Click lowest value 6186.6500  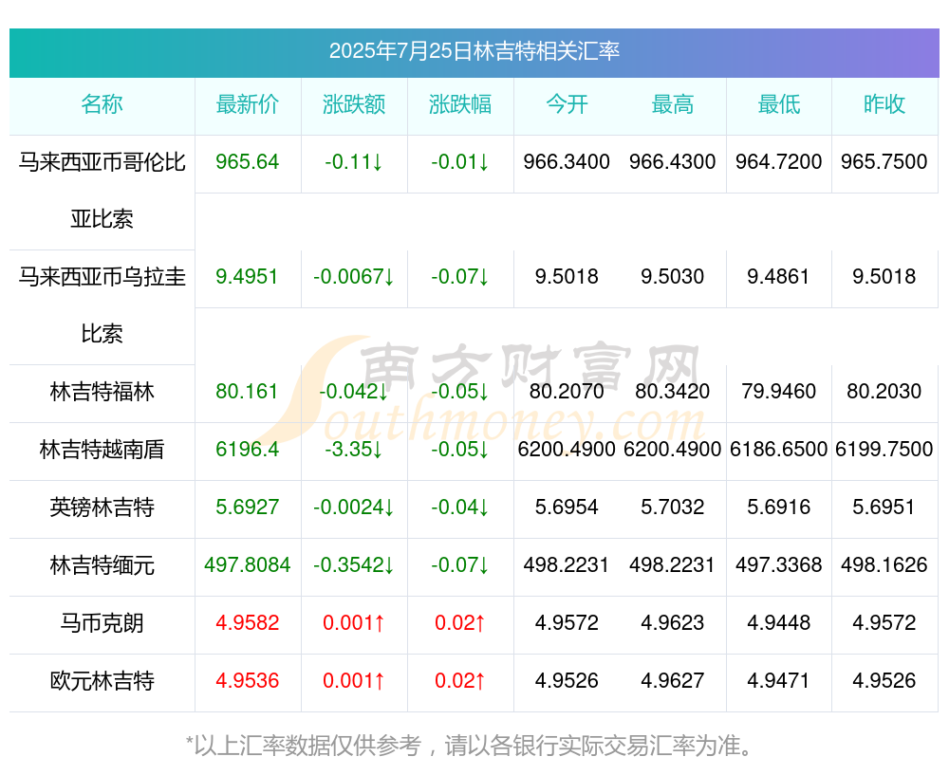click(779, 450)
